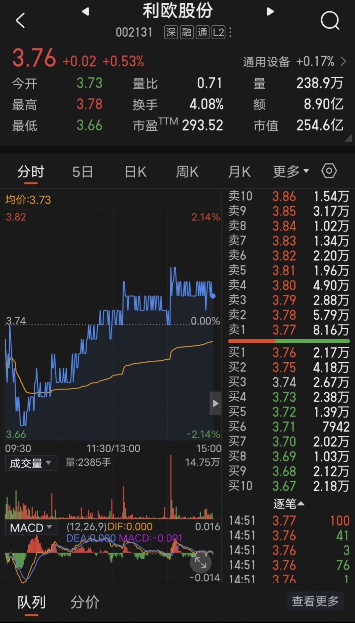Tap the 融 margin tag icon
355x623 pixels.
(x=187, y=32)
